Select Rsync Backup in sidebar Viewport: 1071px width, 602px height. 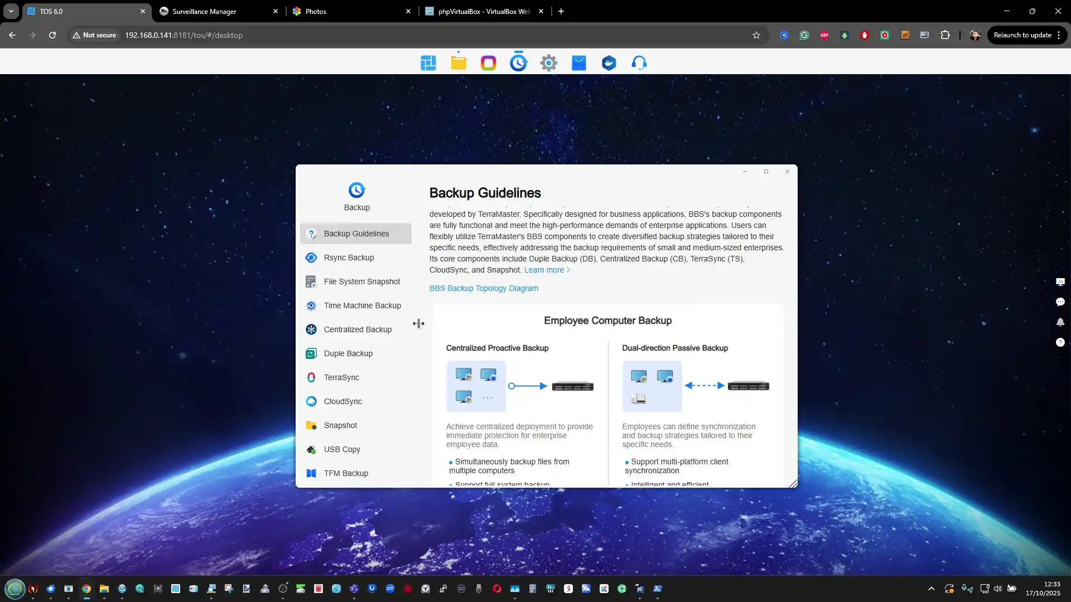coord(349,258)
